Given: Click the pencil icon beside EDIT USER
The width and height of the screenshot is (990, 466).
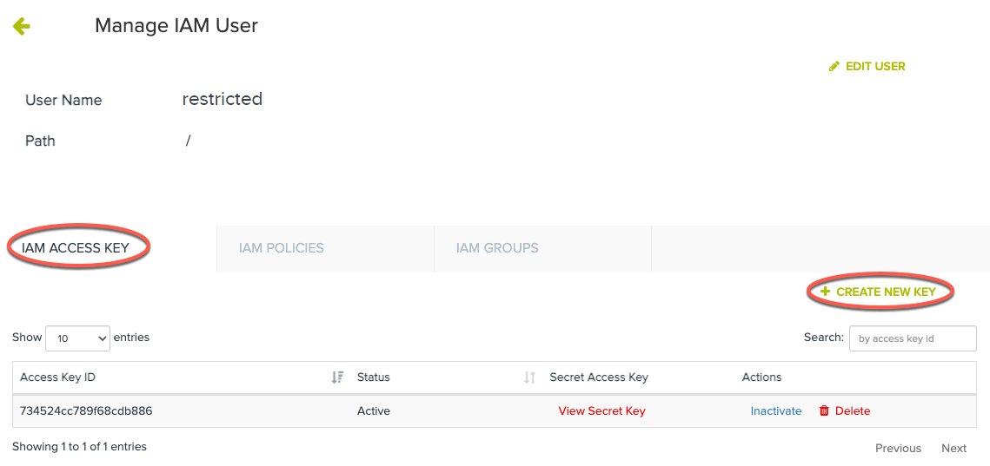Looking at the screenshot, I should (x=834, y=66).
